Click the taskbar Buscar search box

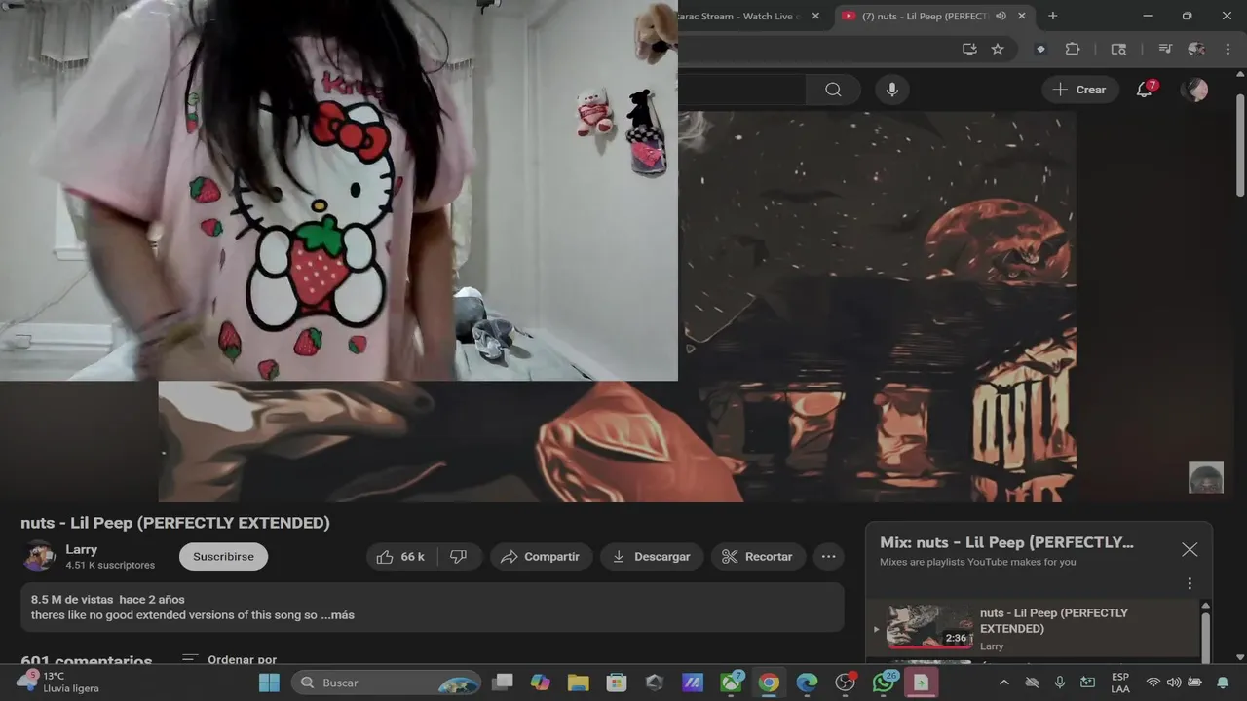coord(387,683)
